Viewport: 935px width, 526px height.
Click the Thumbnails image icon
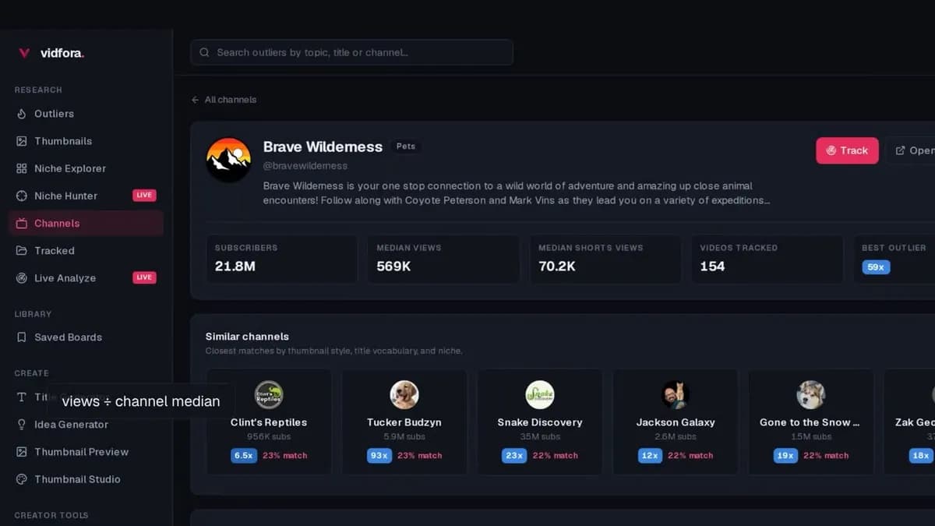pyautogui.click(x=22, y=141)
